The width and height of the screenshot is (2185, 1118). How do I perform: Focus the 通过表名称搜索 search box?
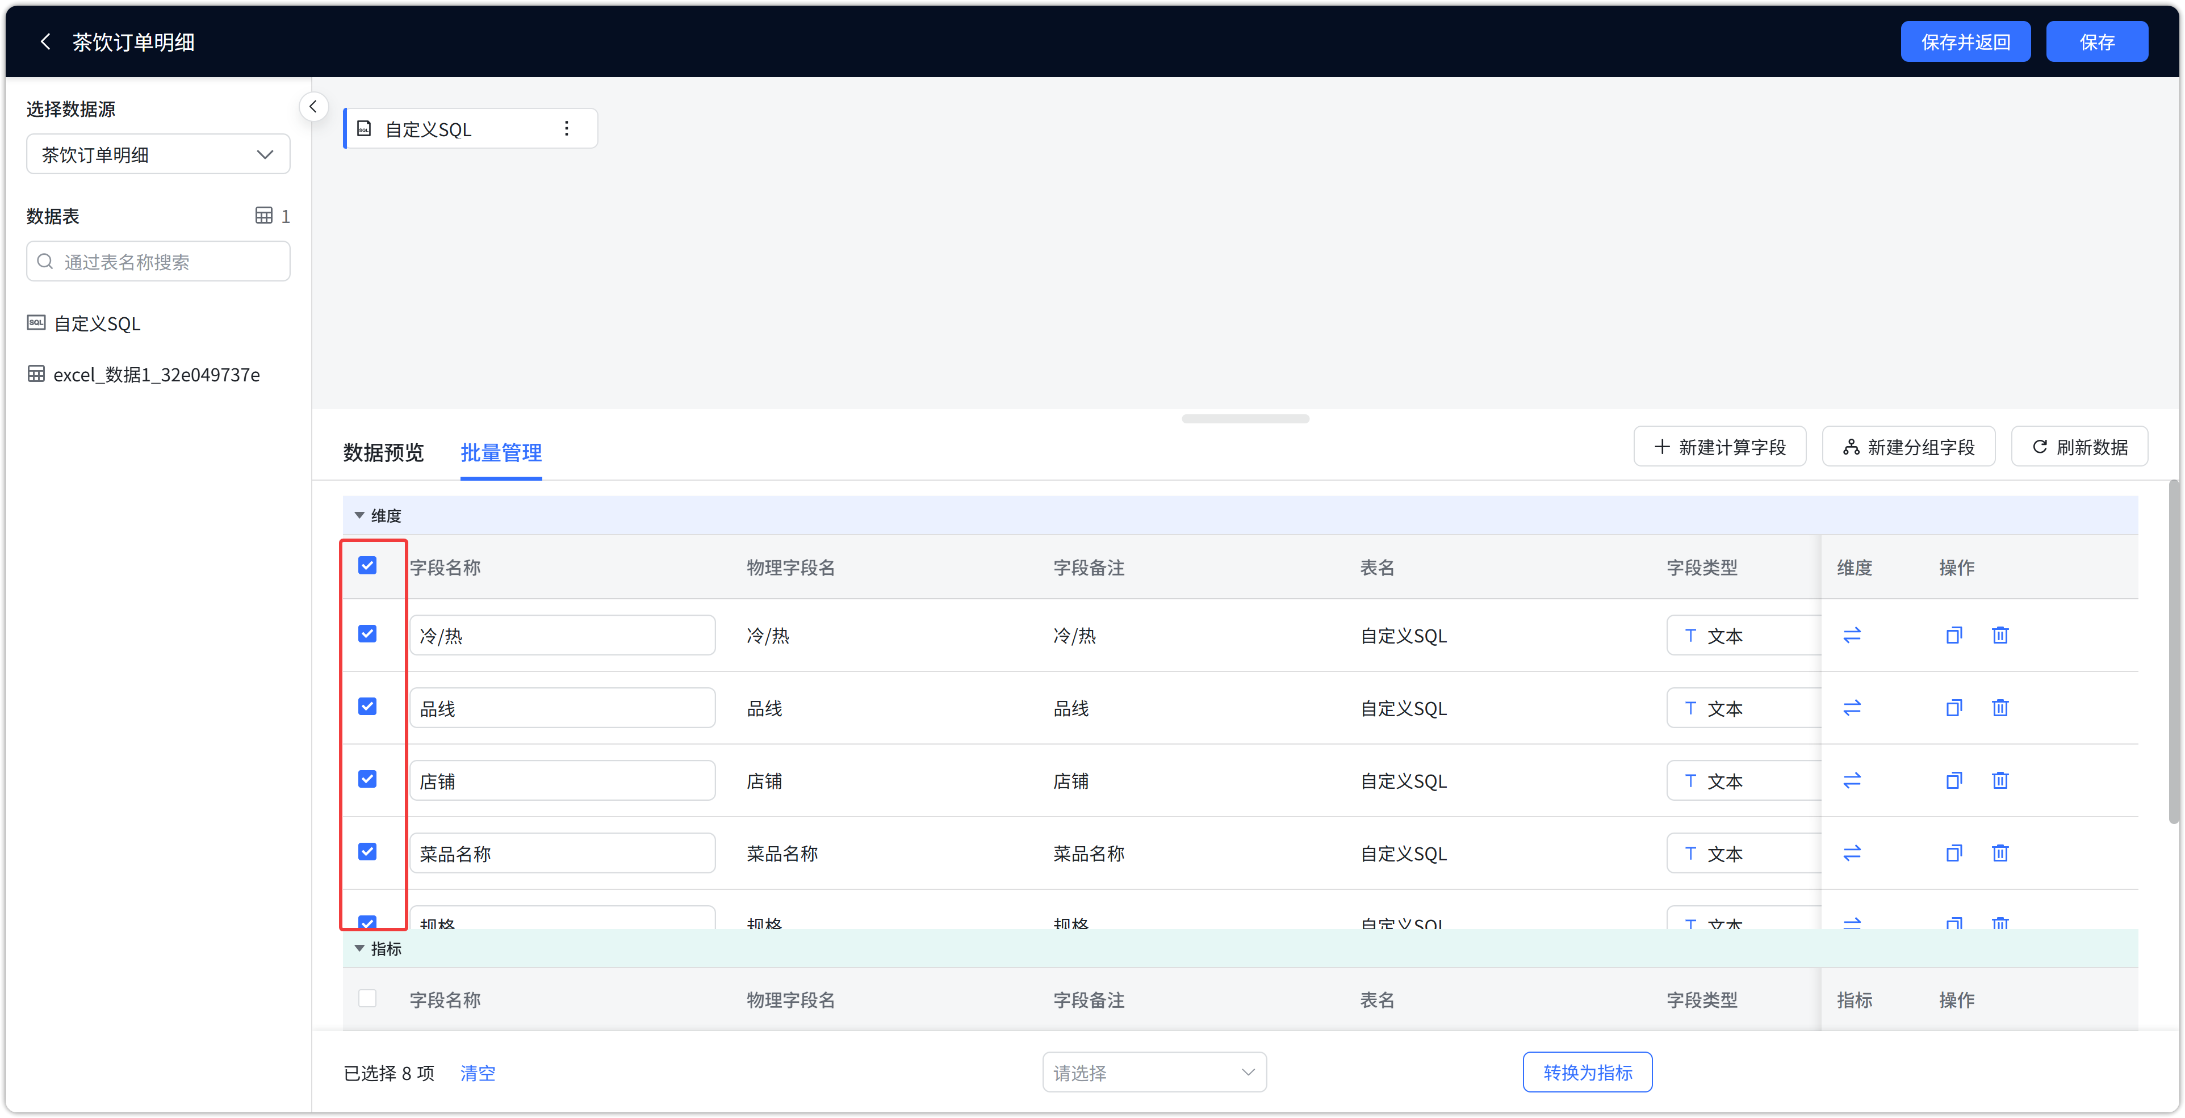pyautogui.click(x=158, y=261)
